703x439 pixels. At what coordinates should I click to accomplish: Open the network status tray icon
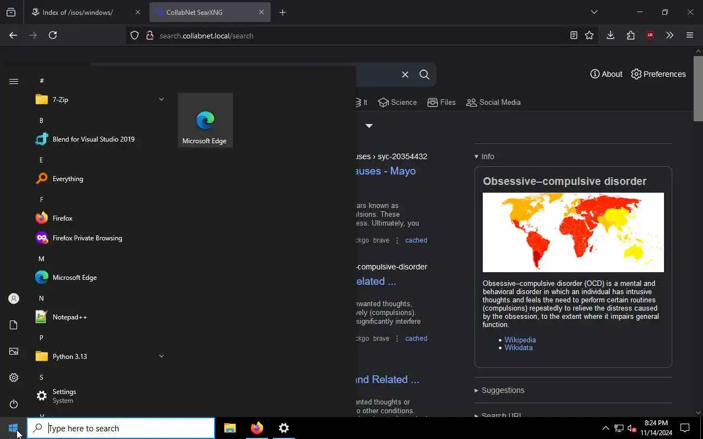618,428
